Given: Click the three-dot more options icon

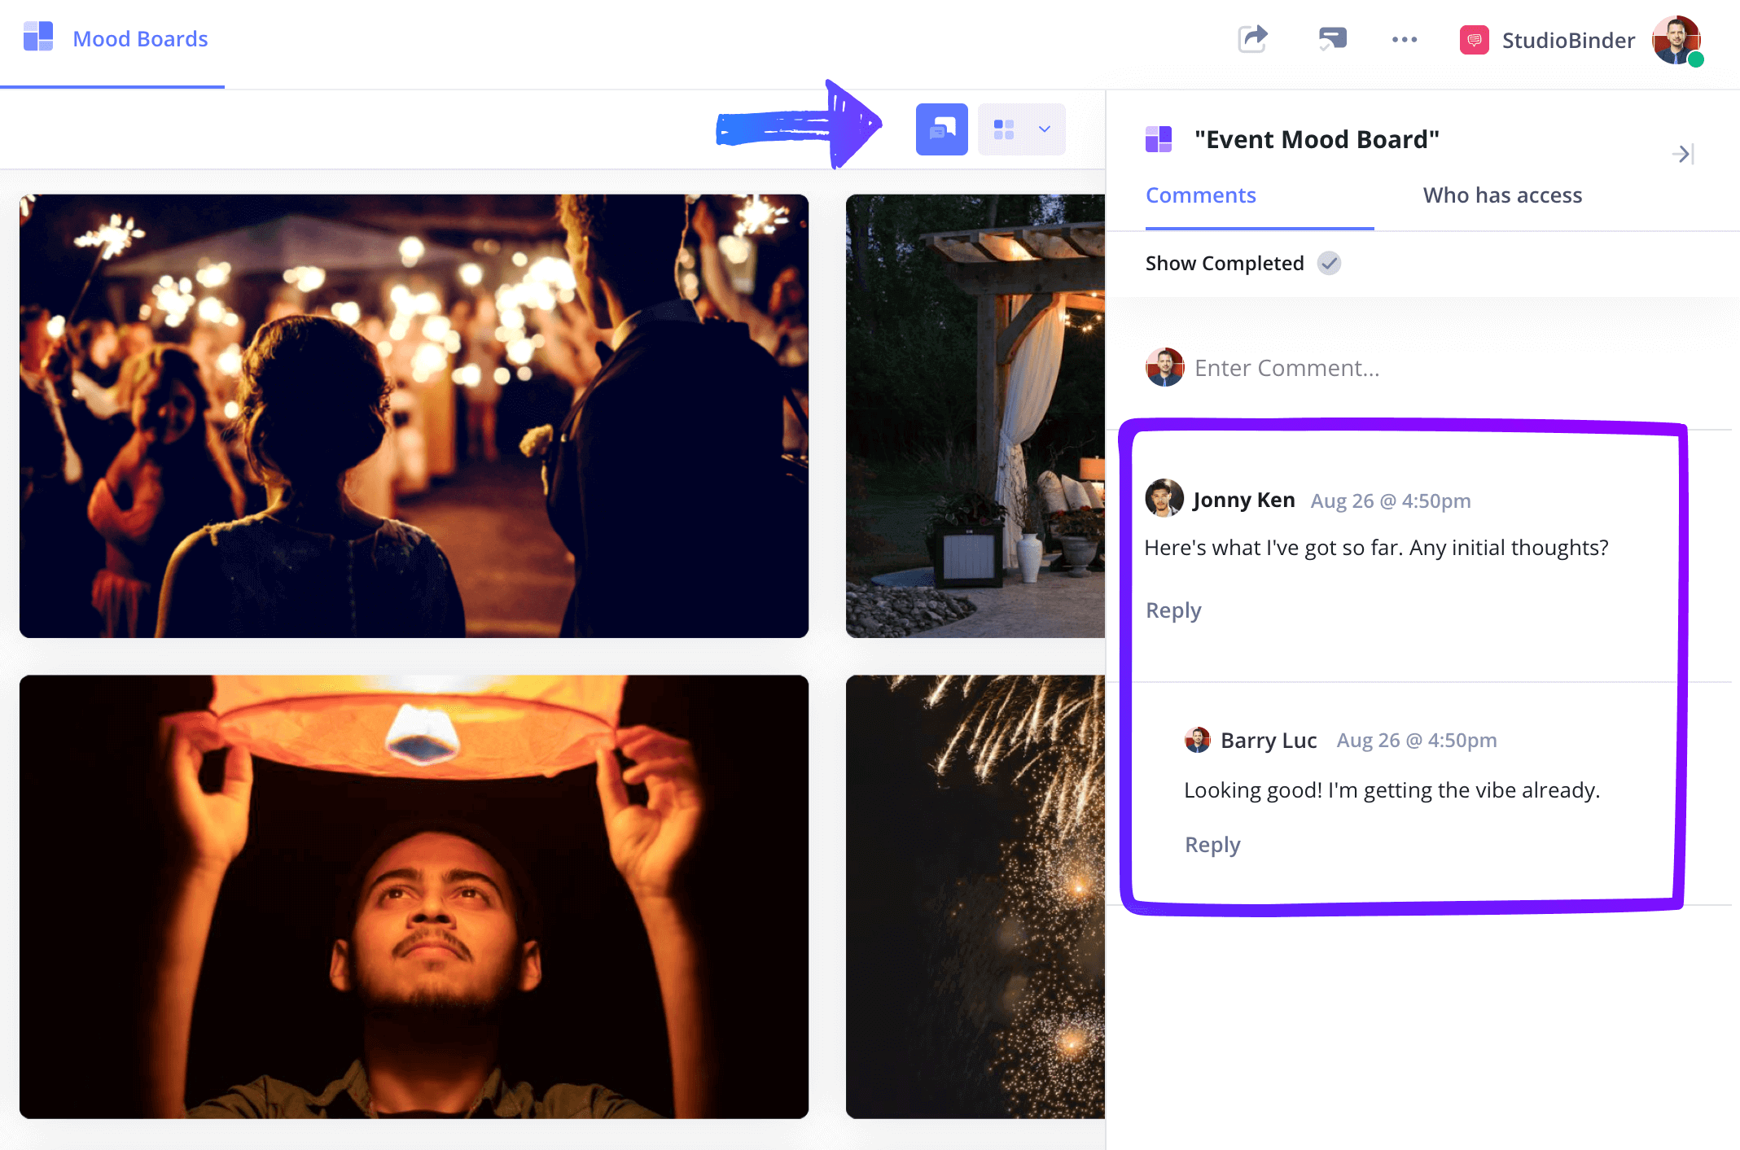Looking at the screenshot, I should (1404, 37).
